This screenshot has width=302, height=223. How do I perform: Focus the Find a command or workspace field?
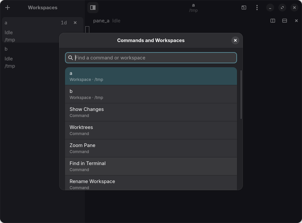tap(151, 58)
